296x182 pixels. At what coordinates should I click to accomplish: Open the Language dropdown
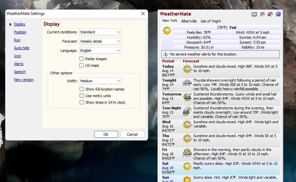tap(100, 51)
